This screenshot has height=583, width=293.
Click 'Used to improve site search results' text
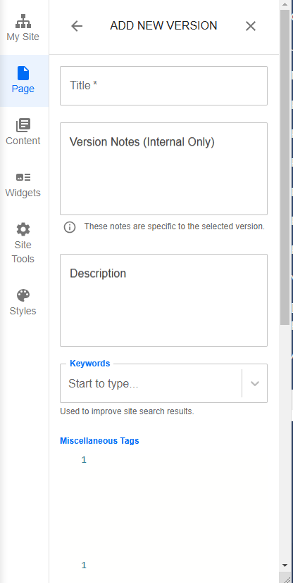(x=127, y=411)
